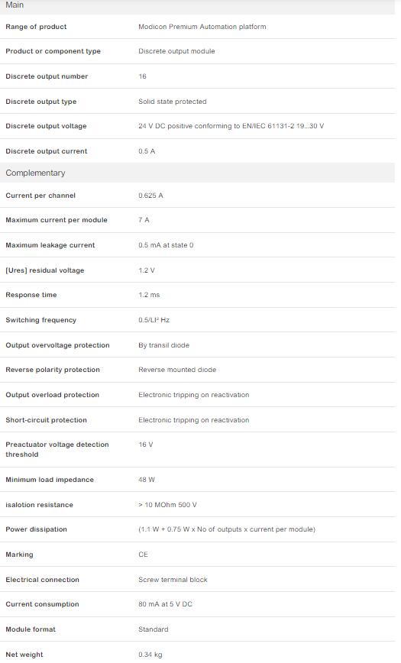Click the 24 V DC positive voltage value
The width and height of the screenshot is (401, 663).
[x=231, y=126]
